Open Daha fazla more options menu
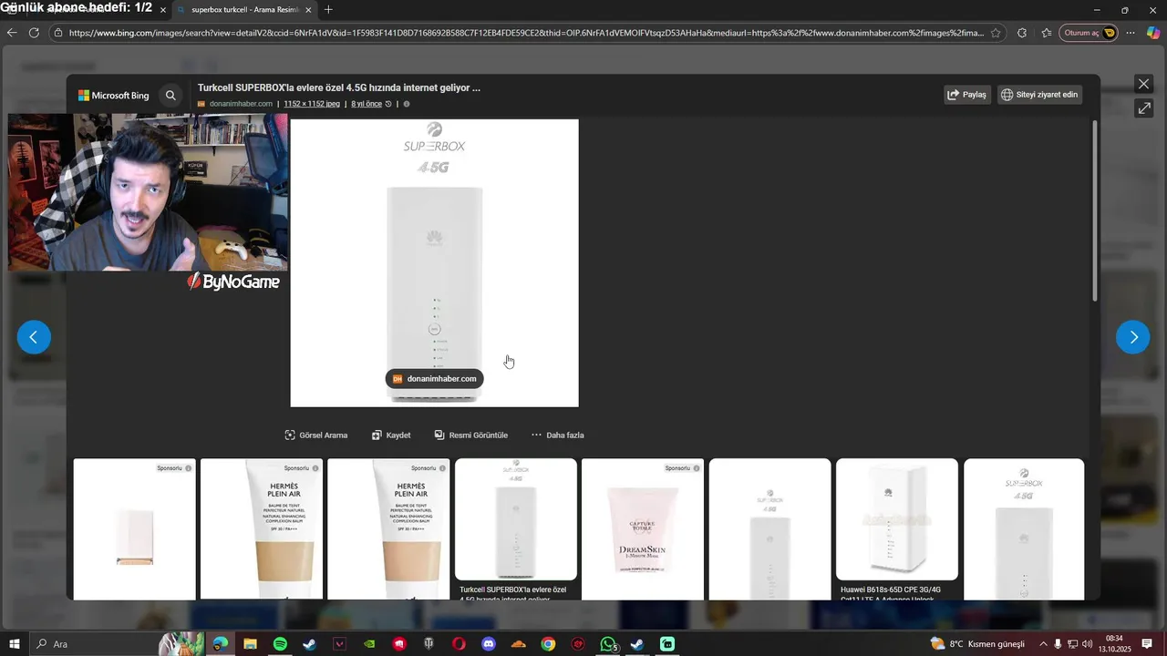 pos(557,436)
